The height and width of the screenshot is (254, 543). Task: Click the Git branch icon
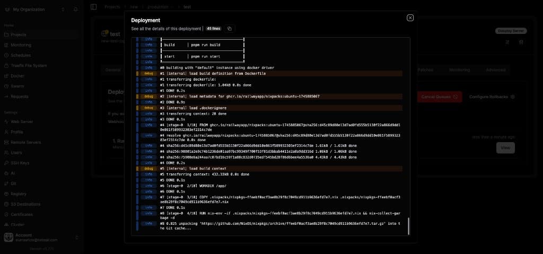pyautogui.click(x=6, y=183)
